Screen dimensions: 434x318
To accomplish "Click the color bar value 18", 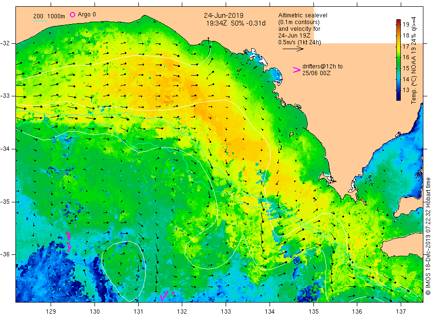I will point(406,35).
